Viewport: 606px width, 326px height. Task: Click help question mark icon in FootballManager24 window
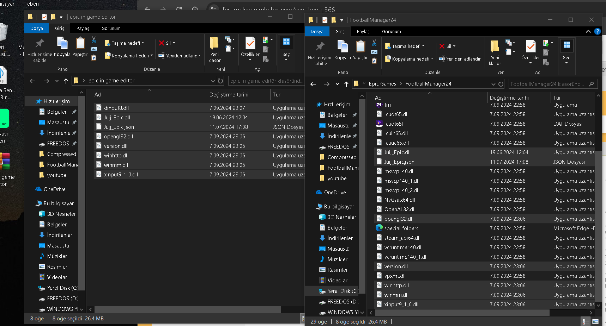[597, 31]
